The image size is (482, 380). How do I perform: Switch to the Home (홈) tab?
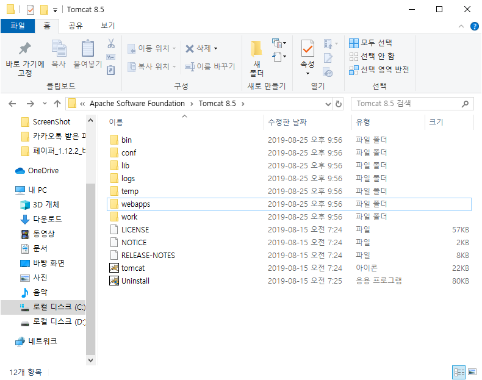click(x=47, y=26)
